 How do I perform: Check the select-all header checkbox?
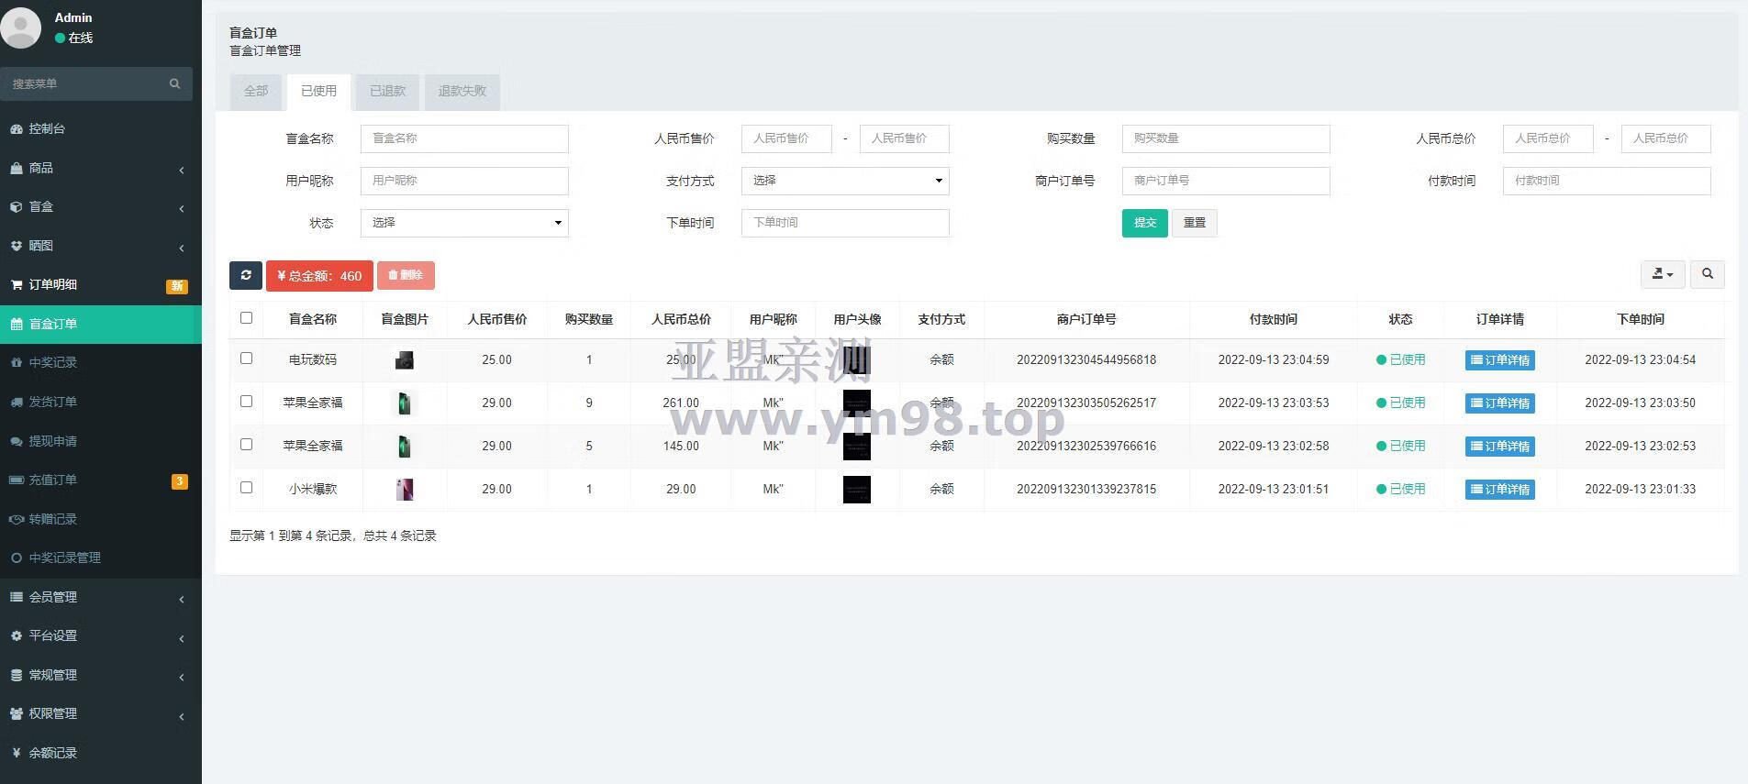246,318
